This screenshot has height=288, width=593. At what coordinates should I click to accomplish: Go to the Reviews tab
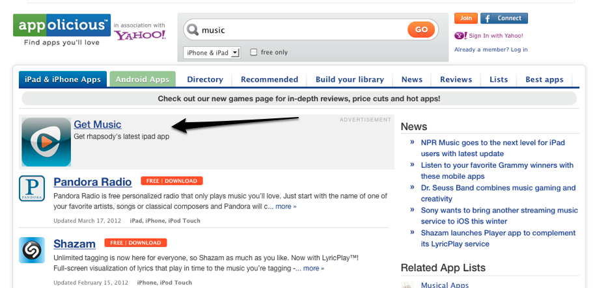point(456,79)
